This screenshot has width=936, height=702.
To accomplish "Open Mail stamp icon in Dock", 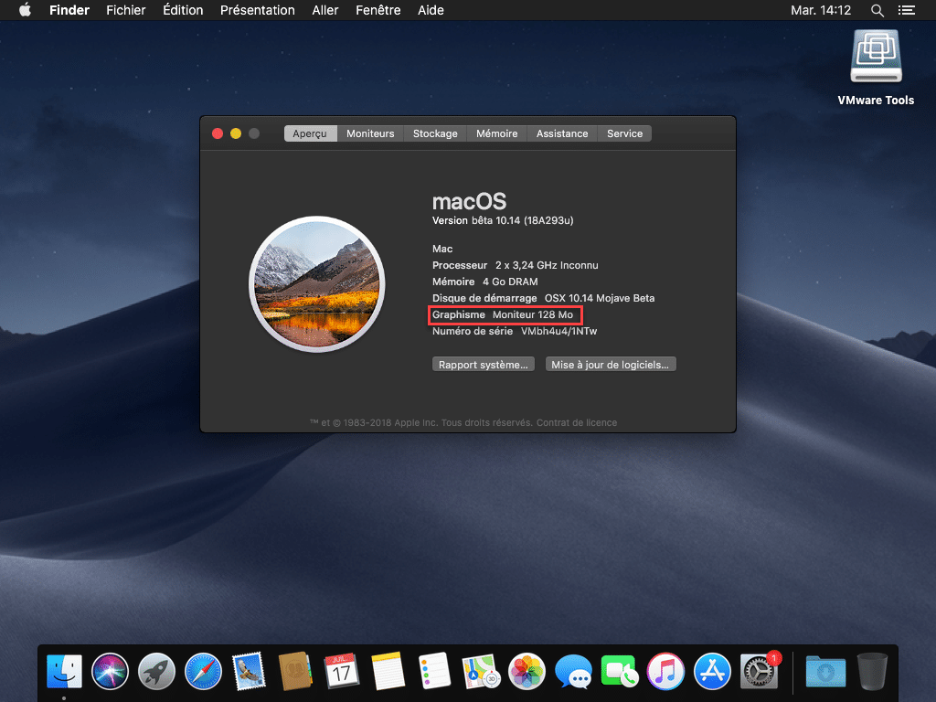I will [x=249, y=671].
